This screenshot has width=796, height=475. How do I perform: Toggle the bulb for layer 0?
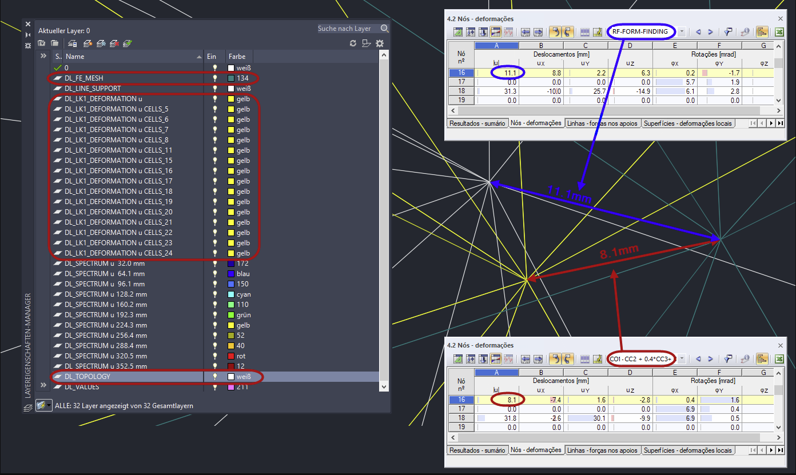[215, 68]
